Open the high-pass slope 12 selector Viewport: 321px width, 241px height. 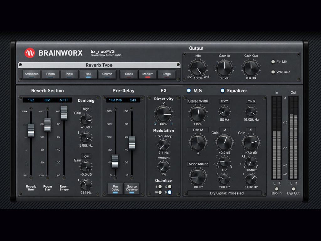click(x=224, y=101)
